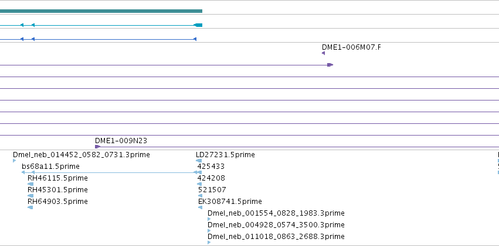The image size is (499, 246).
Task: Select Dmel_neb_004928_0574_3500.3prime label
Action: coord(276,225)
